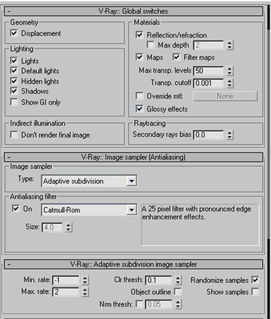Uncheck Default lights option
271x319 pixels.
coord(14,71)
